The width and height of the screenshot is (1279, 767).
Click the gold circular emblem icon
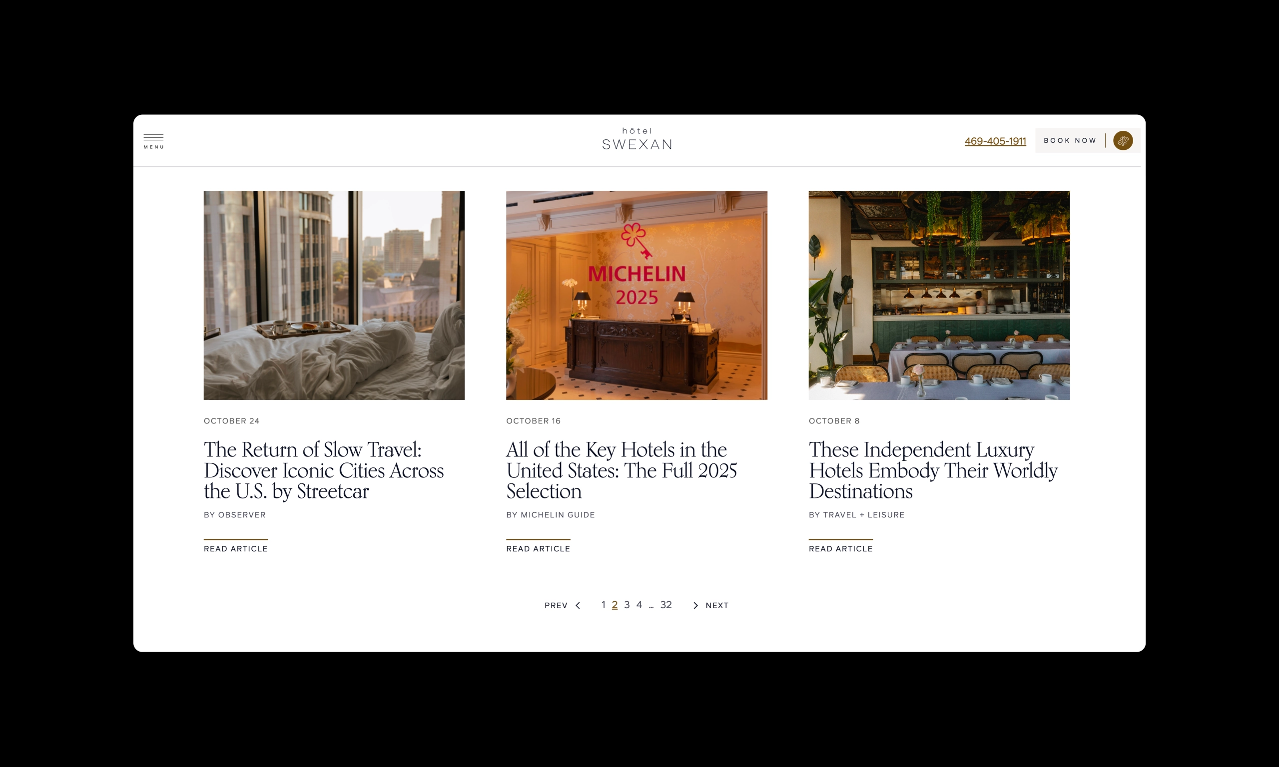point(1122,141)
